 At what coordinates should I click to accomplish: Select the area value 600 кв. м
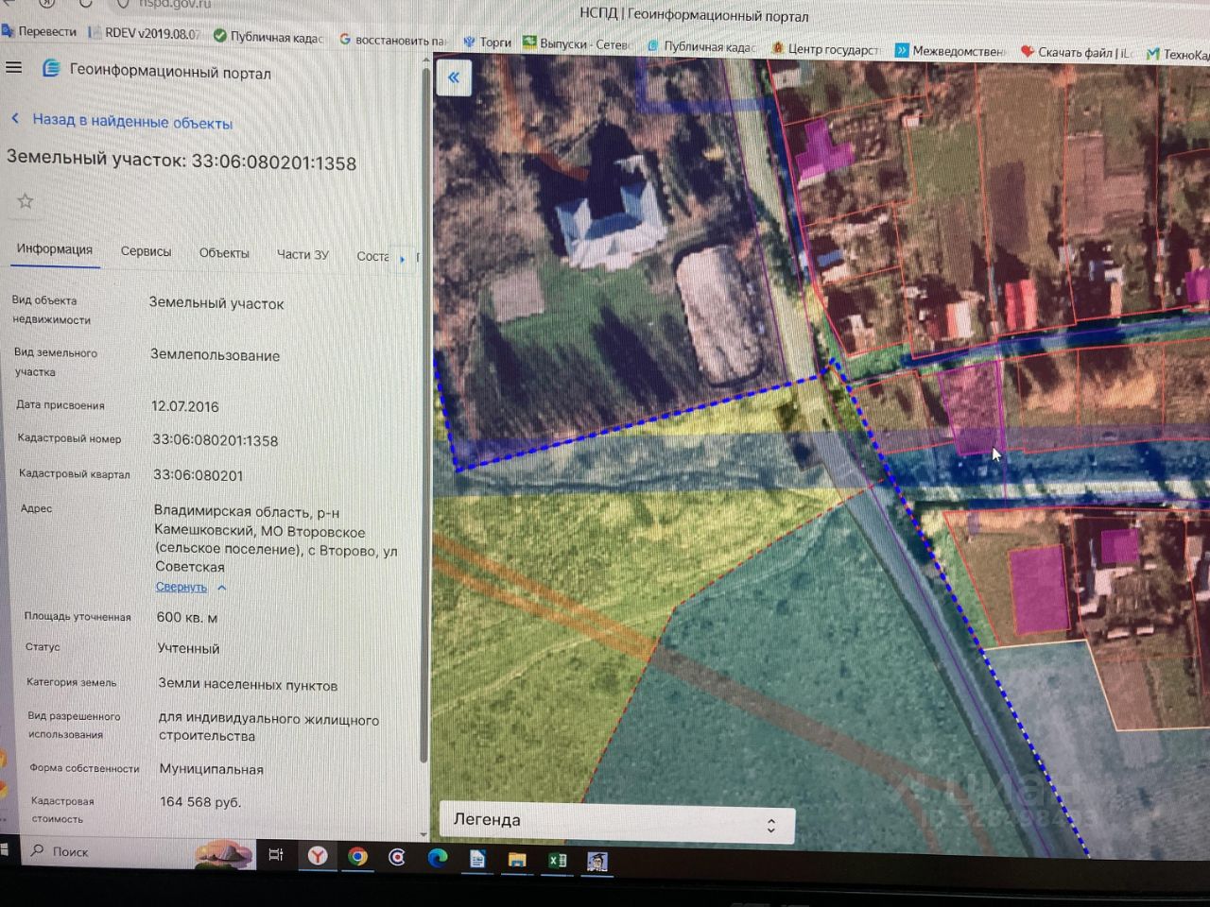tap(187, 618)
